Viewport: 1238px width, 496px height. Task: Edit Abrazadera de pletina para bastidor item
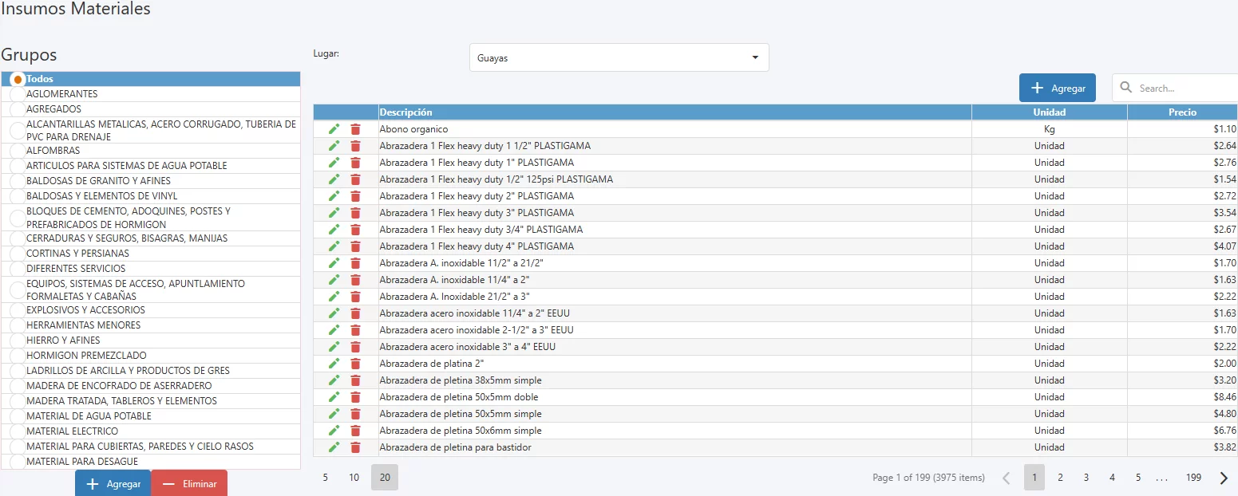[x=334, y=447]
